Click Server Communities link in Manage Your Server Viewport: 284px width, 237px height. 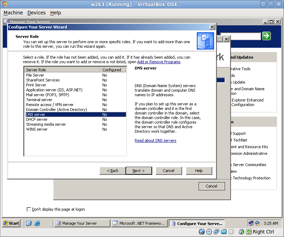pyautogui.click(x=249, y=165)
